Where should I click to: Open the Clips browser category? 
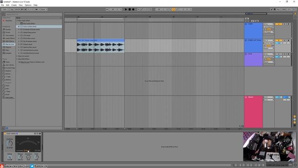pyautogui.click(x=7, y=50)
